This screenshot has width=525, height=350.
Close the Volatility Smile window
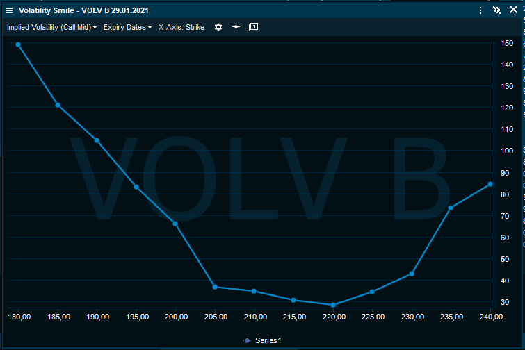click(513, 10)
